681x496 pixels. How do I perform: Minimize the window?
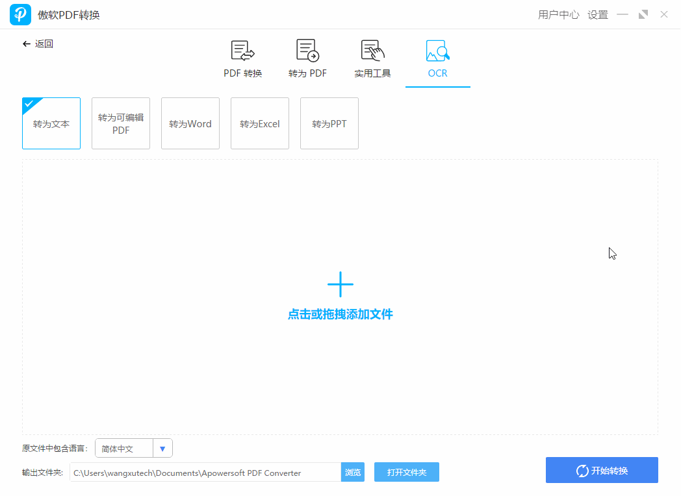pos(623,14)
